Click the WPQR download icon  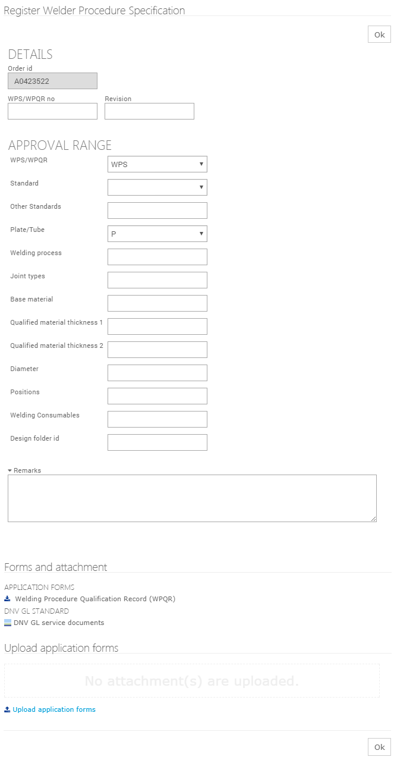pos(7,599)
